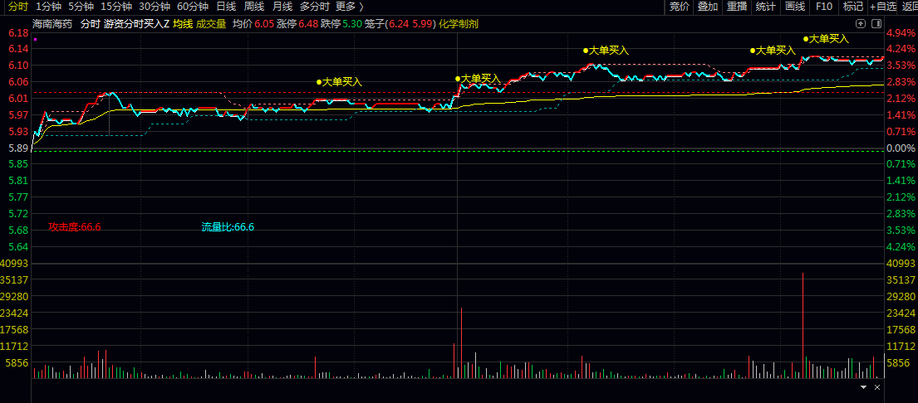Viewport: 918px width, 403px height.
Task: Click the stock name 海南海药
Action: point(52,24)
